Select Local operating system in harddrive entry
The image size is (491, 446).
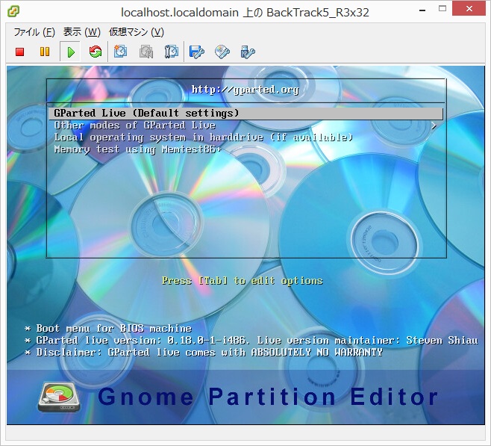point(204,137)
